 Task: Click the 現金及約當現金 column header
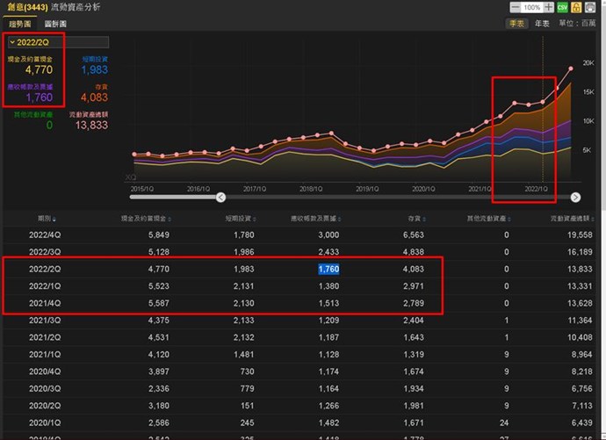pyautogui.click(x=141, y=218)
